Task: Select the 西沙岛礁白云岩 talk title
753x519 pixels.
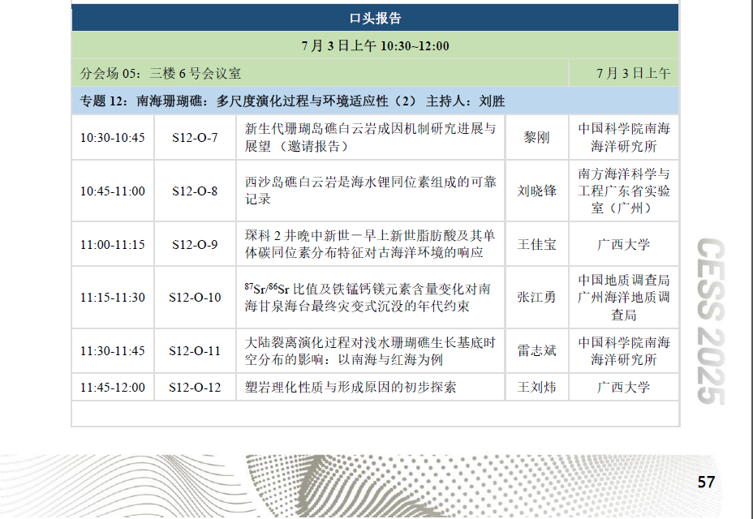Action: [371, 191]
